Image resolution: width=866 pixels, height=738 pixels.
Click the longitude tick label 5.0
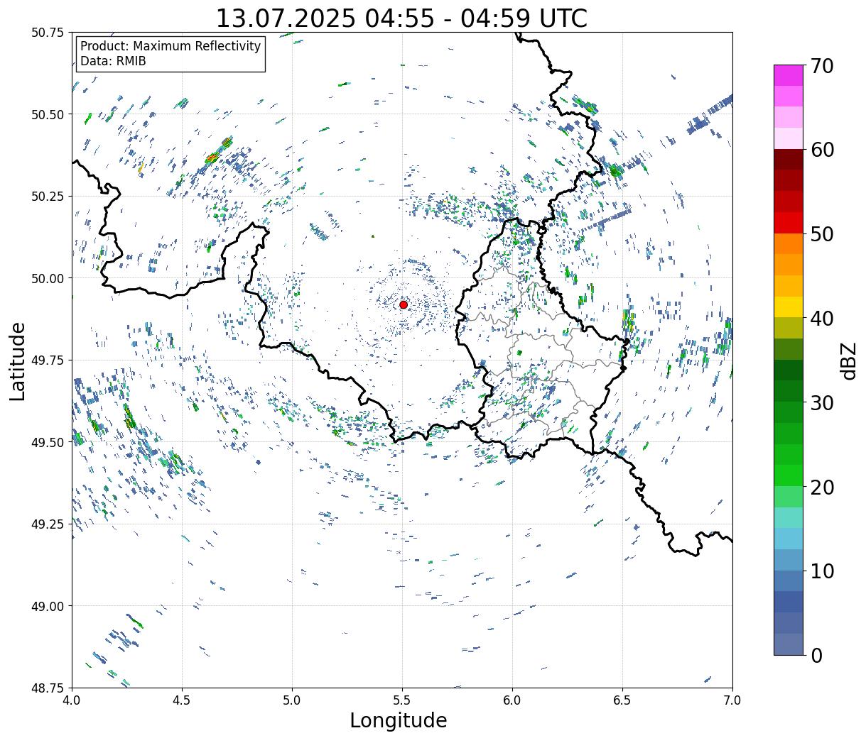pyautogui.click(x=292, y=700)
